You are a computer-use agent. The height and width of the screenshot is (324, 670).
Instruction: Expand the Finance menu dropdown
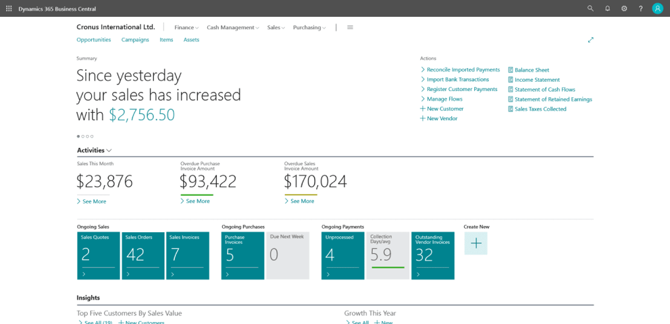[186, 28]
